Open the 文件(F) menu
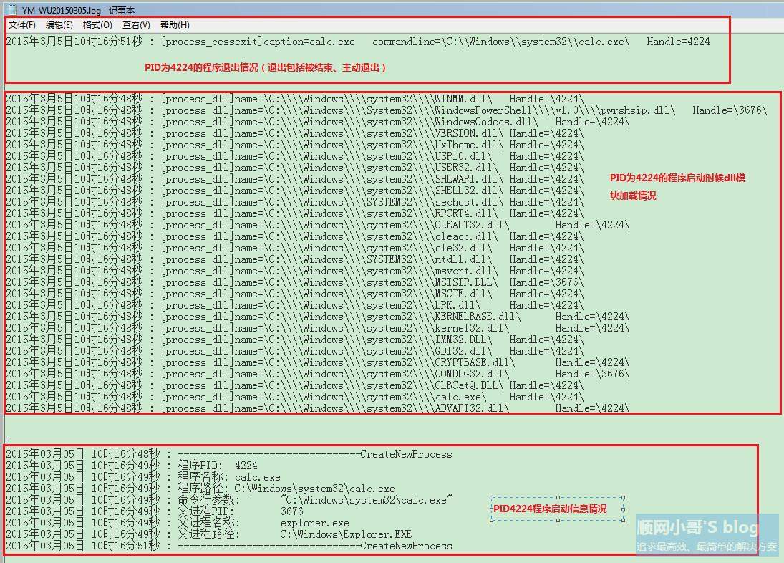This screenshot has width=784, height=563. pos(20,24)
